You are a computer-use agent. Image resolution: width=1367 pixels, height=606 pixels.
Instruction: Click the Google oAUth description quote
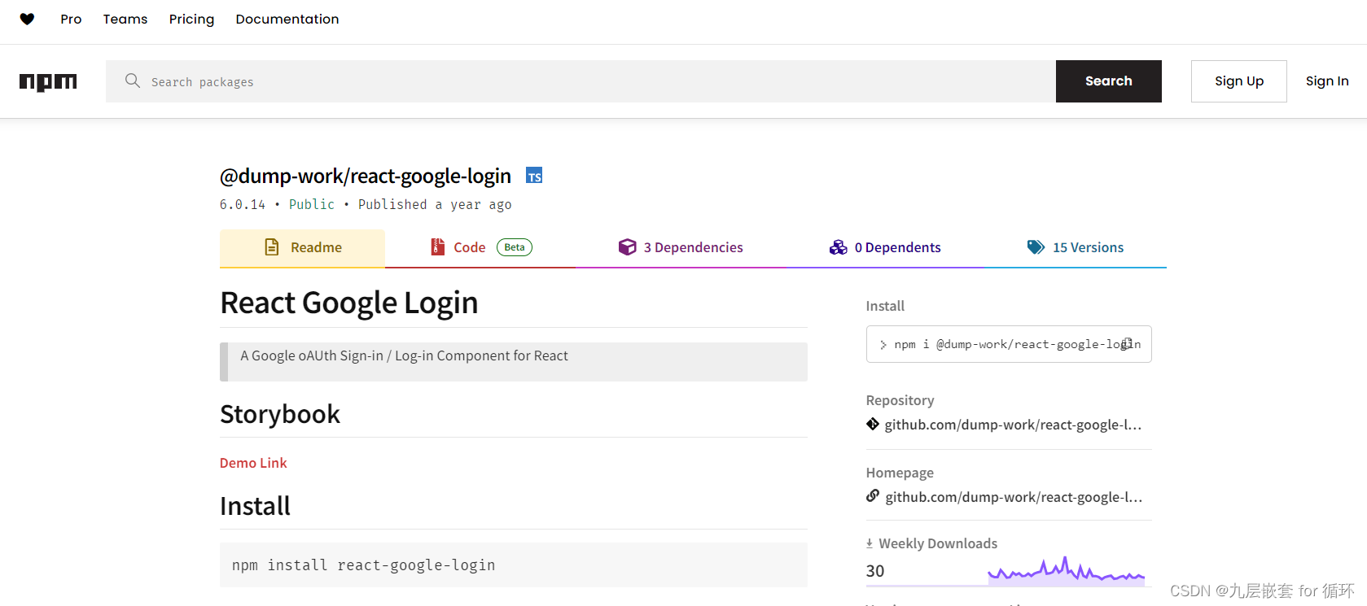(x=514, y=362)
